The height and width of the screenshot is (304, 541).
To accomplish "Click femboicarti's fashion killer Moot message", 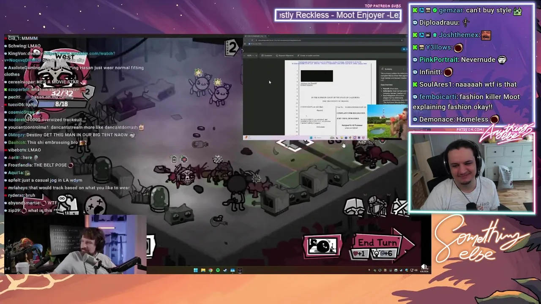I will (467, 102).
